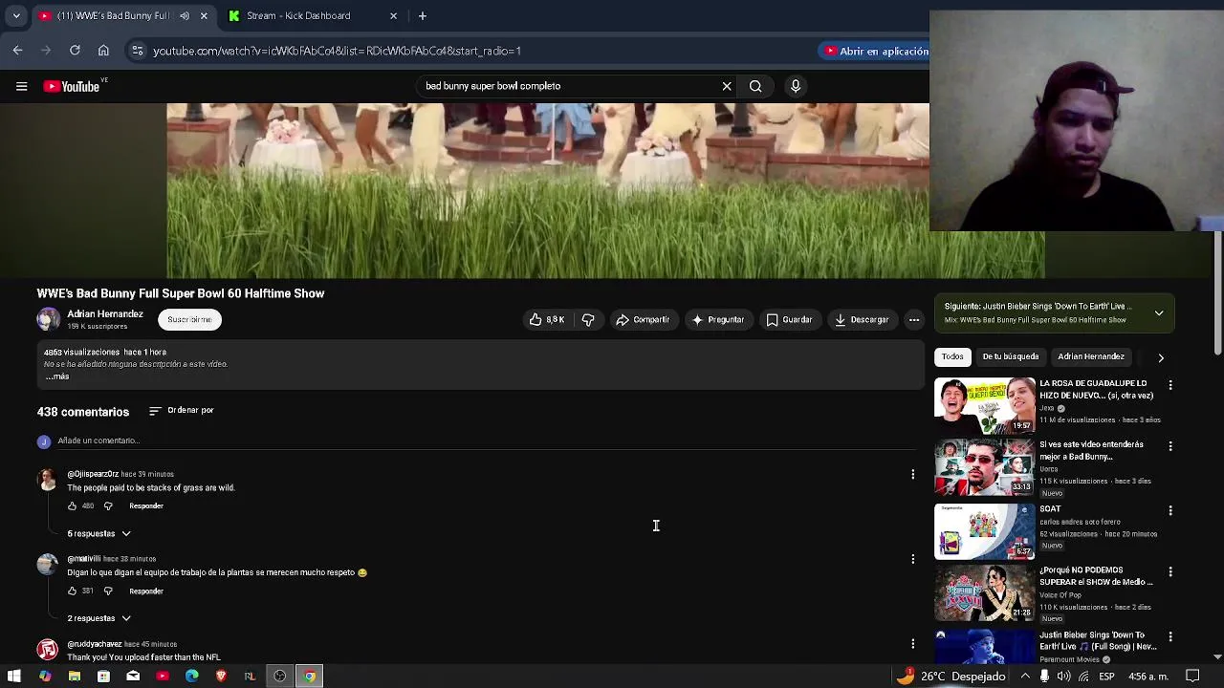
Task: Open the SOAT video title
Action: (1050, 509)
